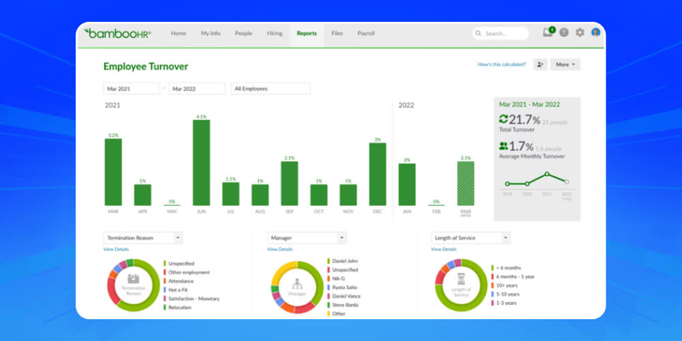Click the Termination Reason donut chart
682x341 pixels.
coord(133,285)
